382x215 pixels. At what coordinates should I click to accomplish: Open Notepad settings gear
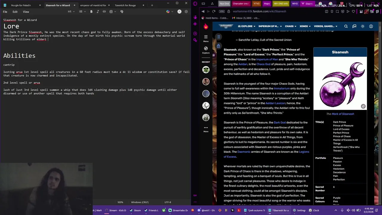pyautogui.click(x=186, y=12)
